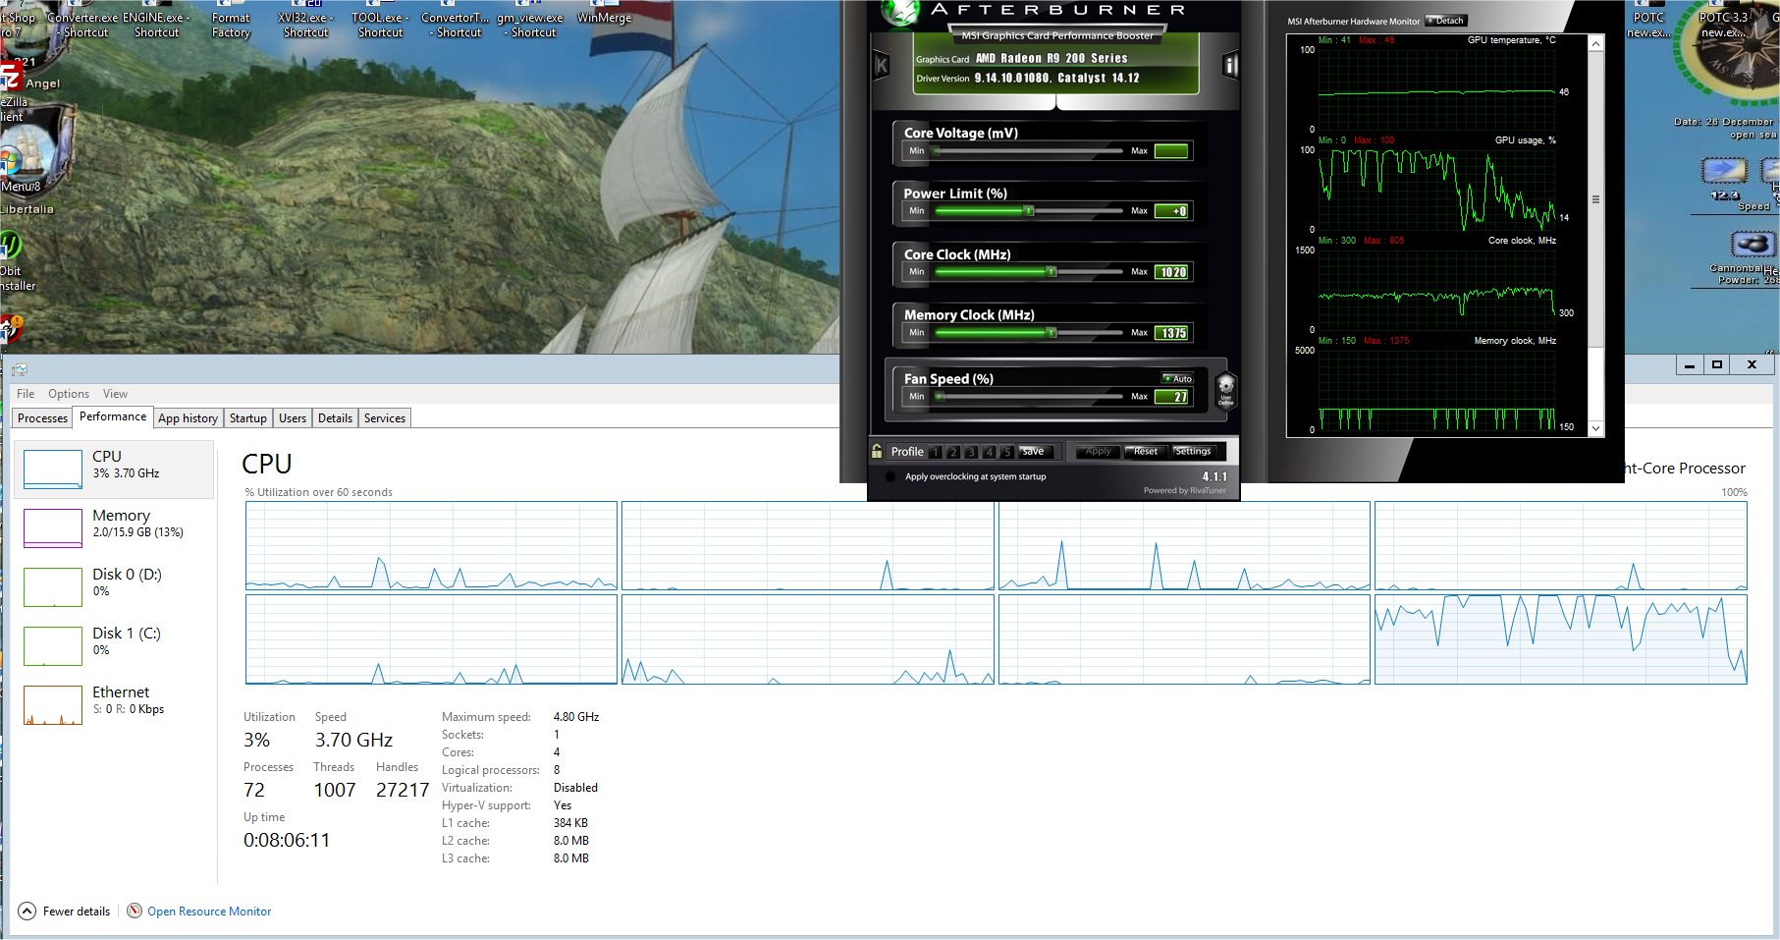The image size is (1780, 940).
Task: Select Afterburner profile slot 5
Action: pos(1006,452)
